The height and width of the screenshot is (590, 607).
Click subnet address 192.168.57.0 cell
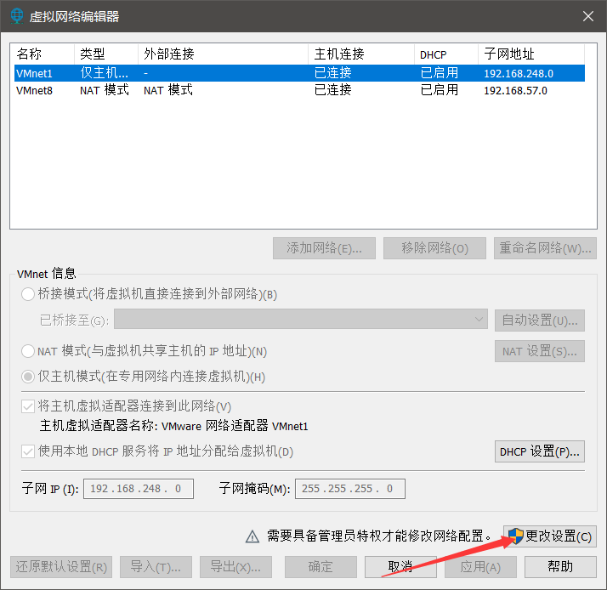click(x=515, y=91)
